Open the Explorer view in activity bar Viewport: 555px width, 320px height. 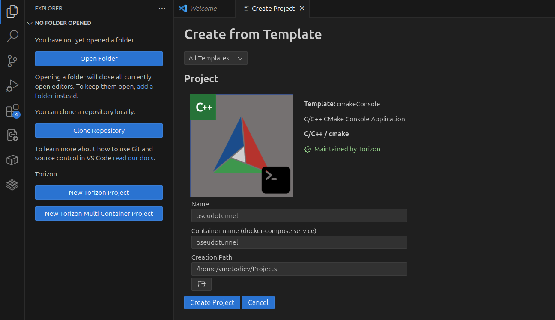coord(12,12)
